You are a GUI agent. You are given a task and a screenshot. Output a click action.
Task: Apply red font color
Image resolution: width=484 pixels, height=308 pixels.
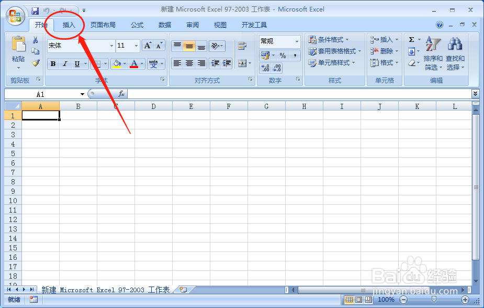pos(134,64)
